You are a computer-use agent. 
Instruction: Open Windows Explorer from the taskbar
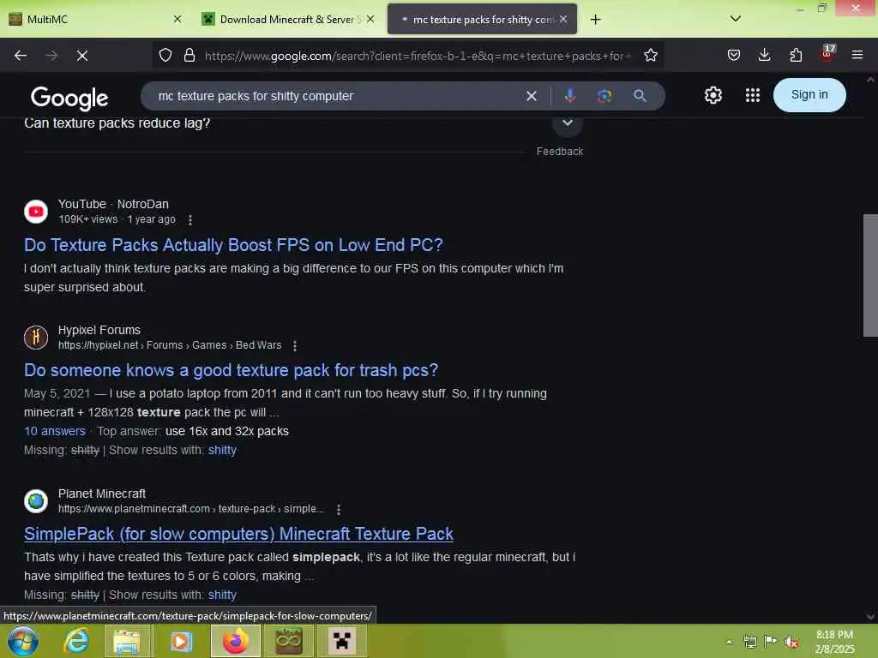pos(127,641)
